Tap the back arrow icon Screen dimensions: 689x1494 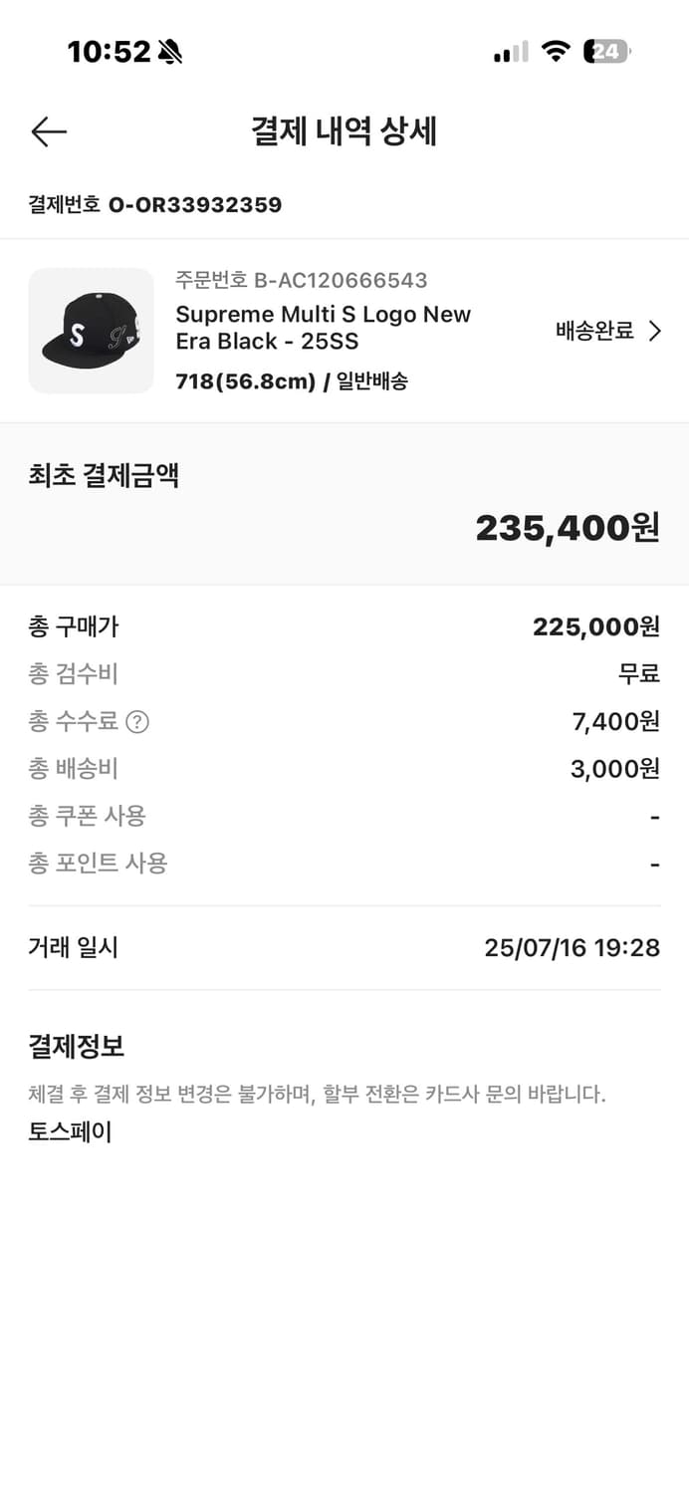48,131
